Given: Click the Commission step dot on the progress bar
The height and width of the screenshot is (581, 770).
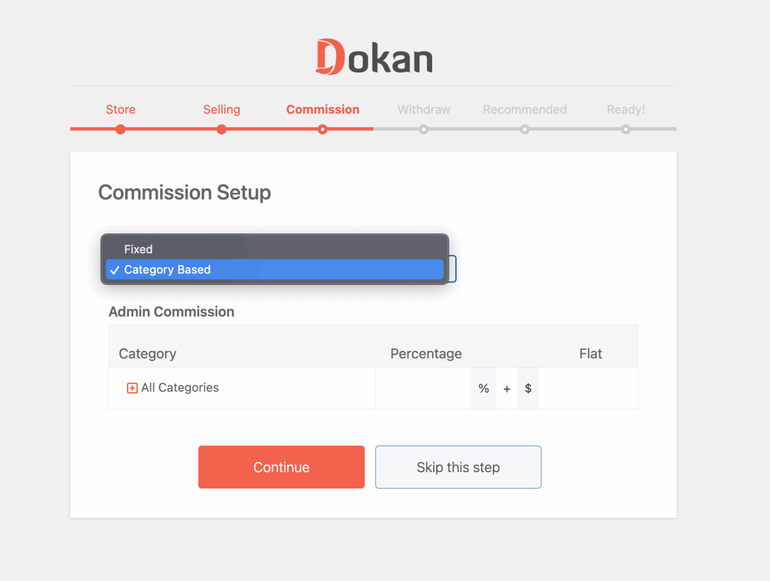Looking at the screenshot, I should tap(323, 129).
